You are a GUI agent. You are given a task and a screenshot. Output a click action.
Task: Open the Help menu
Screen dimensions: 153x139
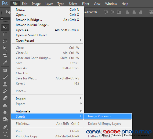(125, 4)
